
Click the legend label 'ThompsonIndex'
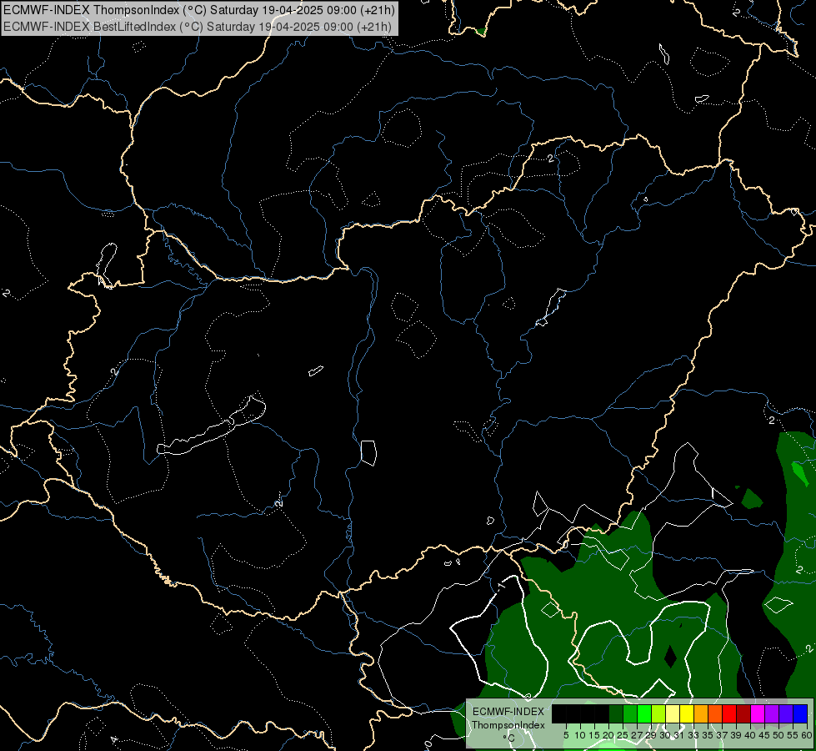(508, 725)
